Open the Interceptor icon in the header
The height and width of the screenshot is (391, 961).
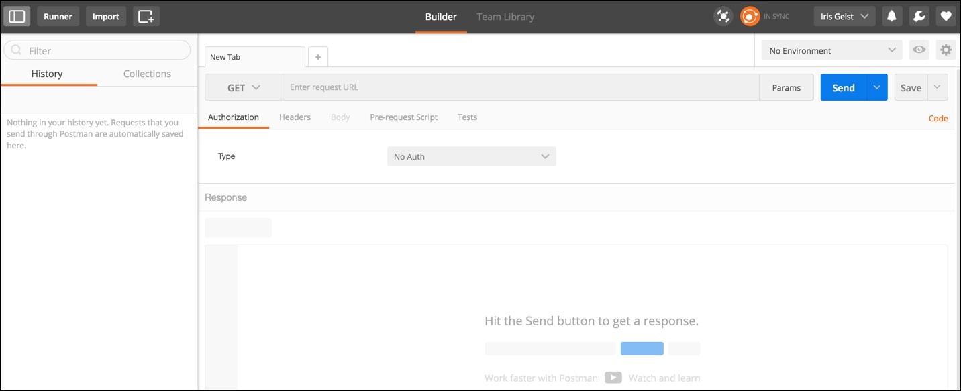pos(723,15)
